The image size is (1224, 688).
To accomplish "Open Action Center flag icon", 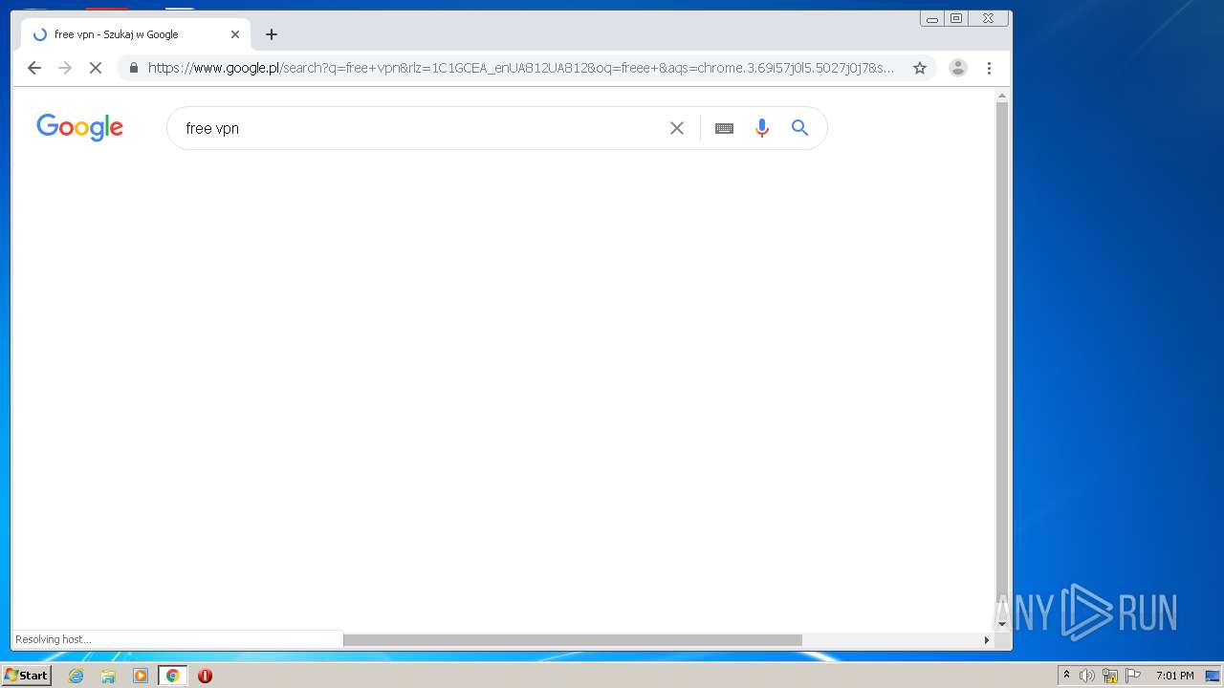I will (1133, 676).
